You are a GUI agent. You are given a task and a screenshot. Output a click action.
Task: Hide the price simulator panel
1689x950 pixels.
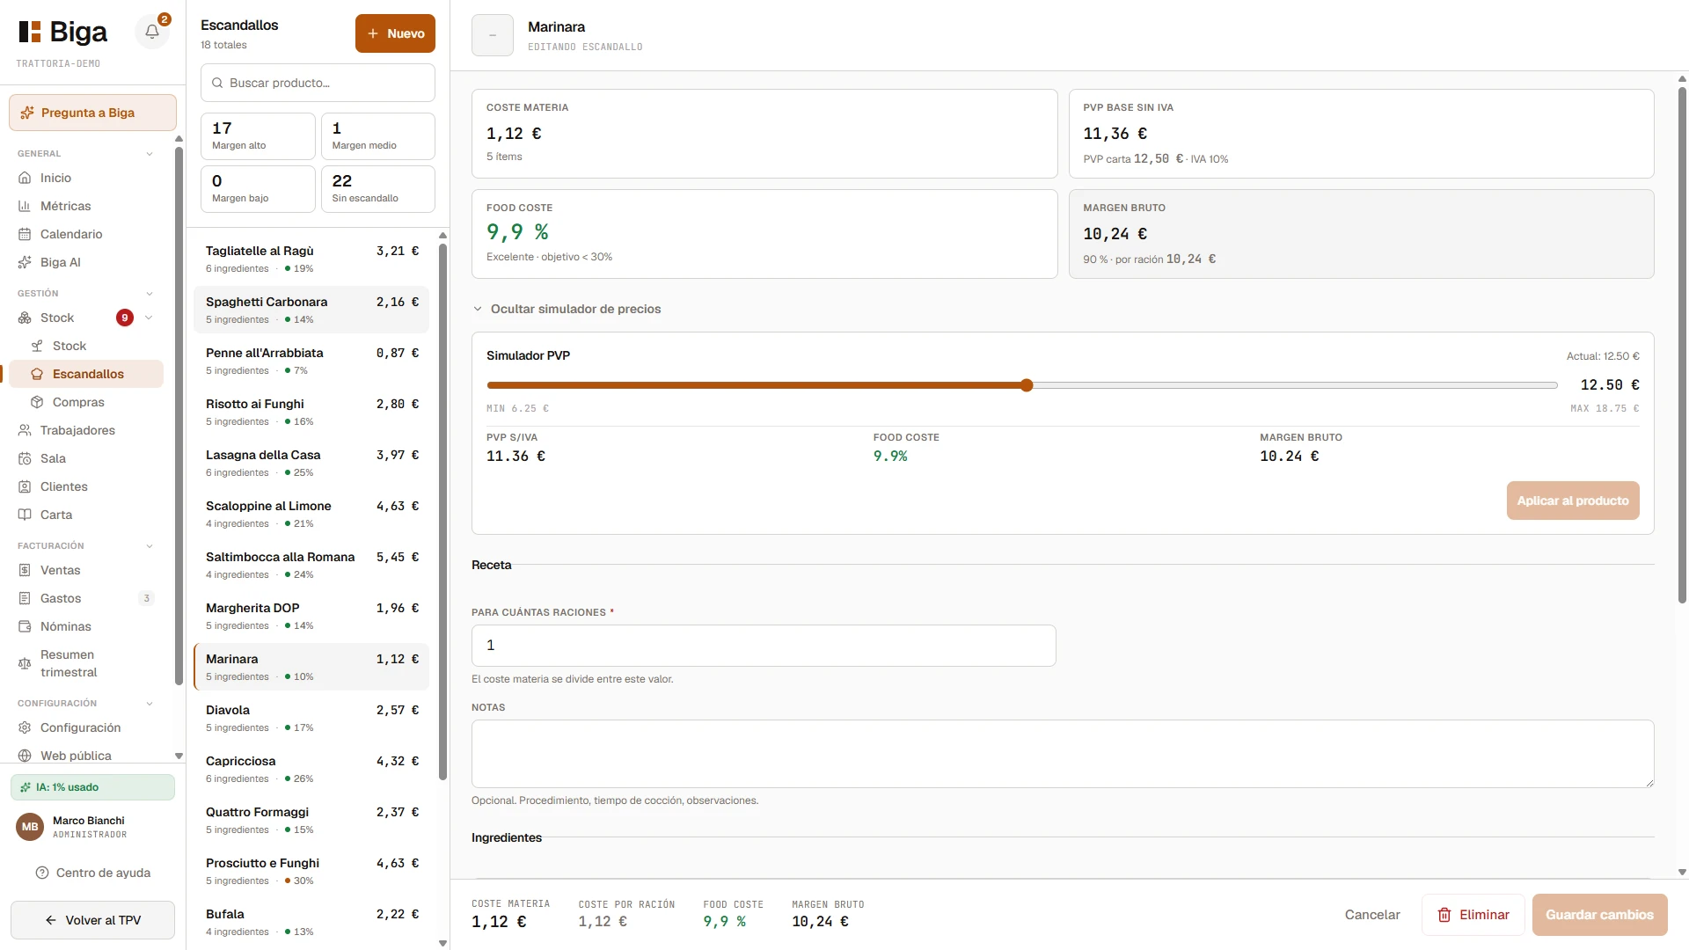tap(567, 309)
